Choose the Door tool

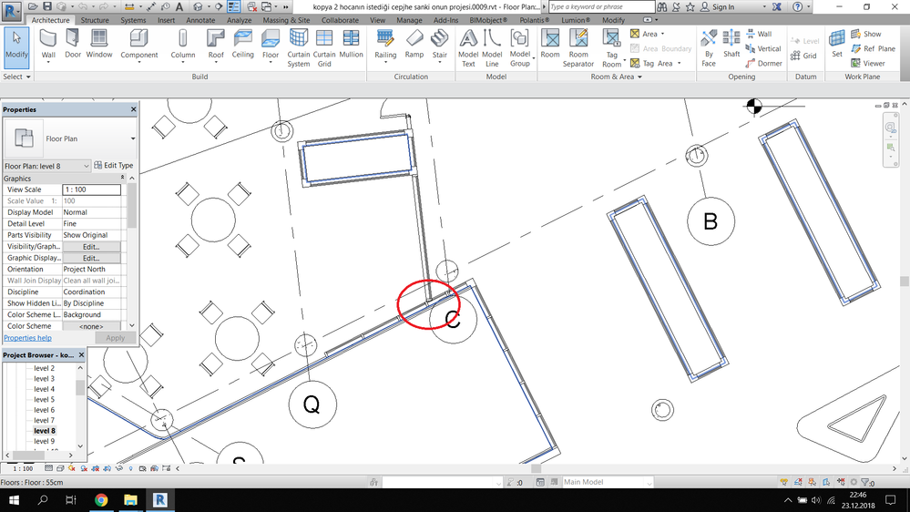coord(73,44)
